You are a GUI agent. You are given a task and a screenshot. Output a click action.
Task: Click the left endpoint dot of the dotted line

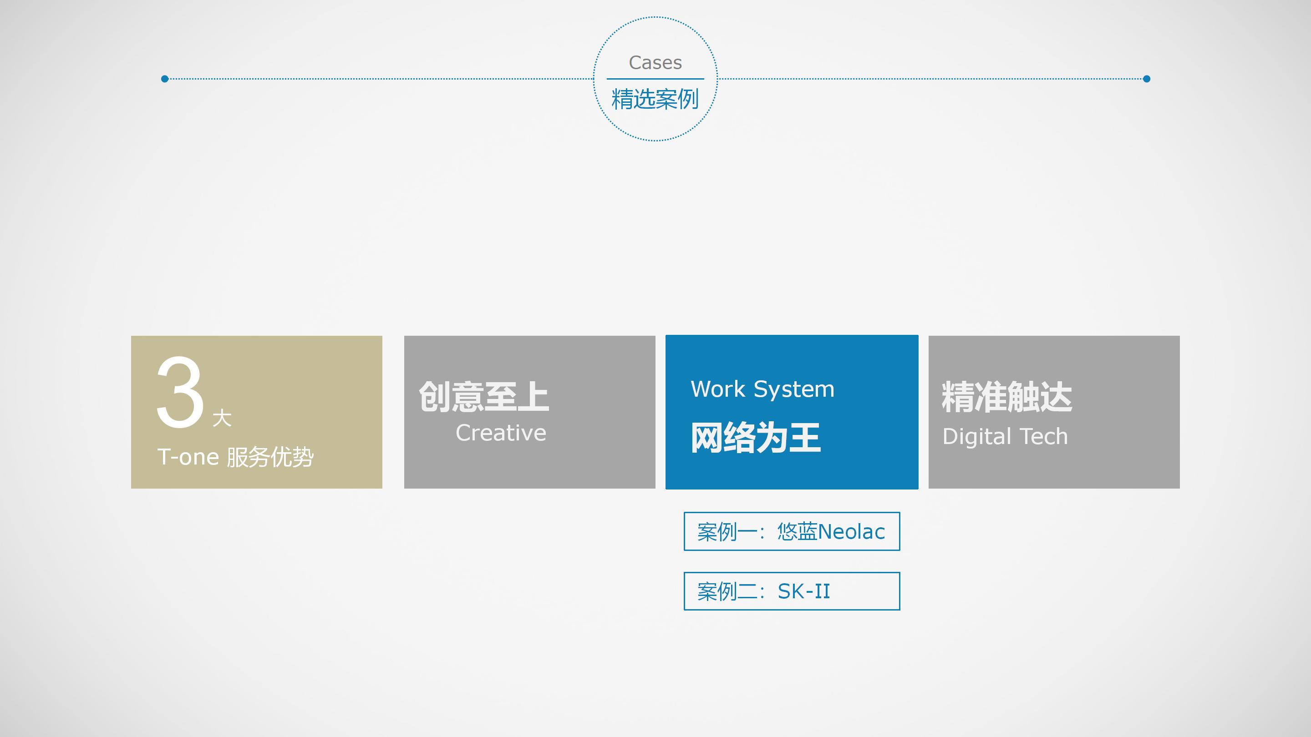click(x=164, y=79)
